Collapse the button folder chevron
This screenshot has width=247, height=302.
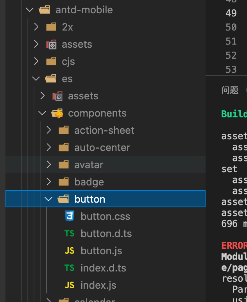pyautogui.click(x=48, y=199)
